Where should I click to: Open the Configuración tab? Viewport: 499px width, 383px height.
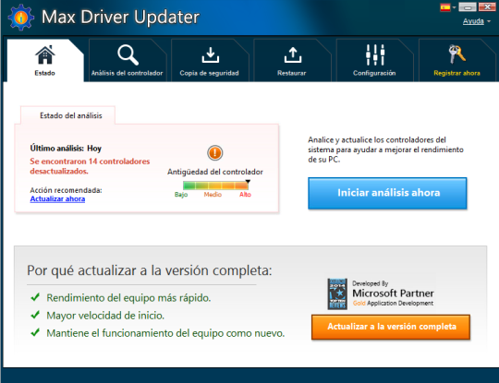(x=374, y=60)
